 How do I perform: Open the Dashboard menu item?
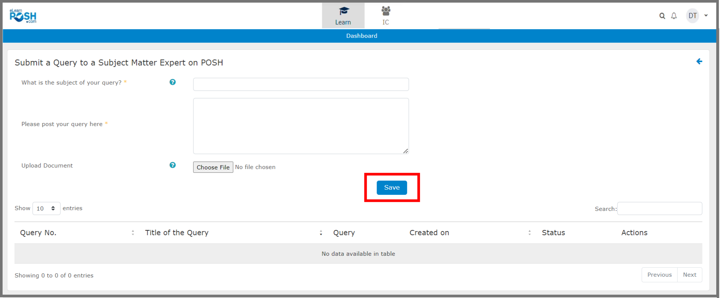(x=361, y=36)
